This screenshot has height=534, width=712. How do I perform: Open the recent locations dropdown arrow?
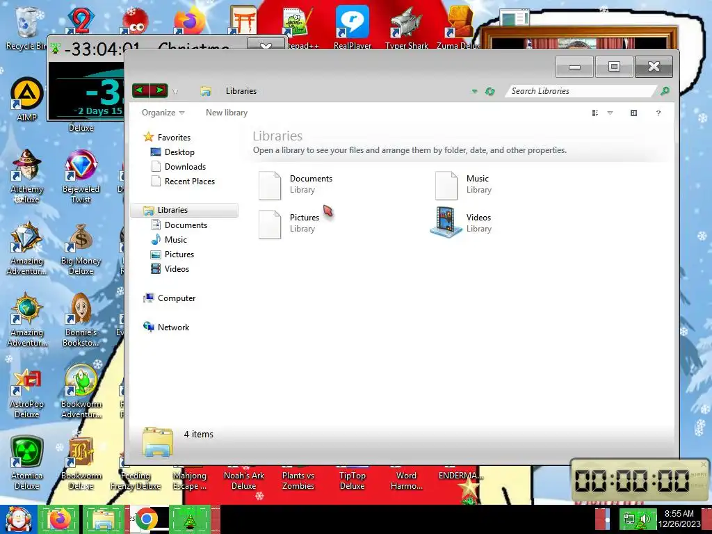(175, 92)
